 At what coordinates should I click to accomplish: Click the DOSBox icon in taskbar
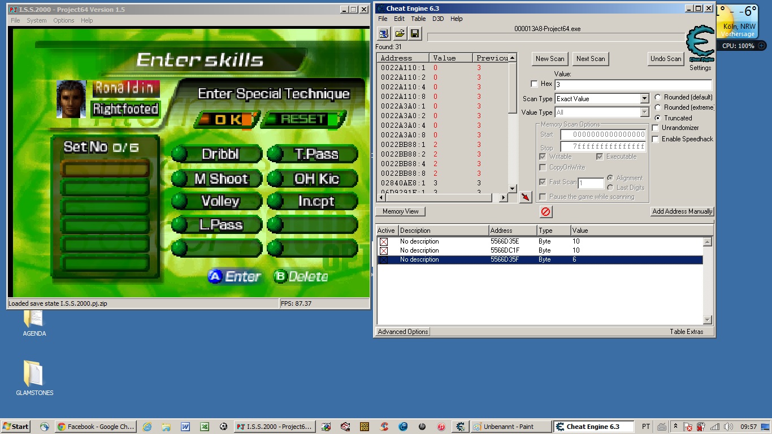point(365,427)
